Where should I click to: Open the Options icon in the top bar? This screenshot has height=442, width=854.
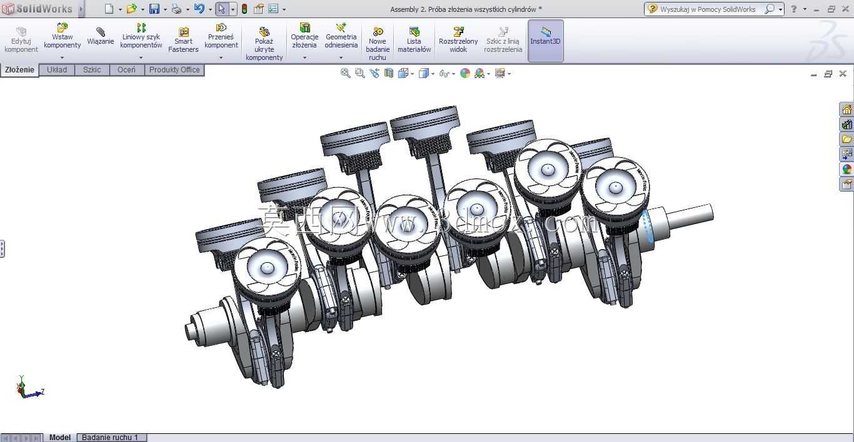click(x=273, y=9)
